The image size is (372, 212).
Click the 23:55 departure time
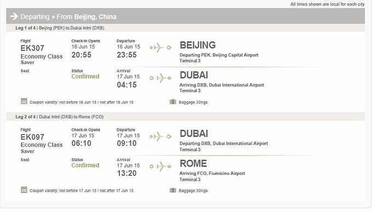click(127, 55)
